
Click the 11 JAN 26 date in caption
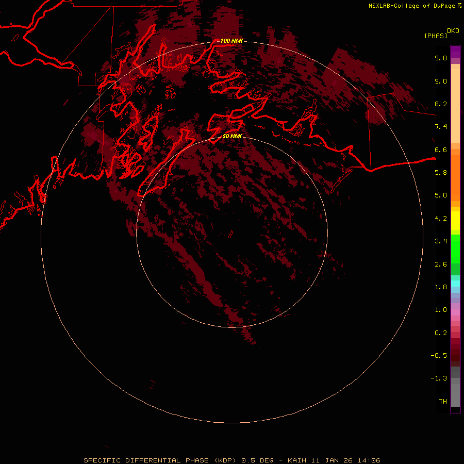[333, 460]
